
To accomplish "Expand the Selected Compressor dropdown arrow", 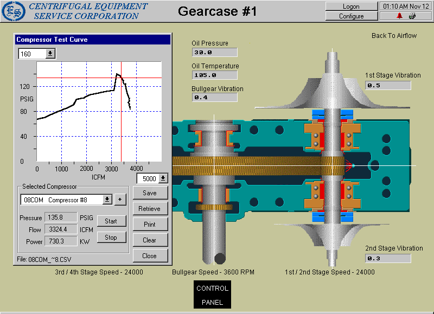I will [107, 200].
